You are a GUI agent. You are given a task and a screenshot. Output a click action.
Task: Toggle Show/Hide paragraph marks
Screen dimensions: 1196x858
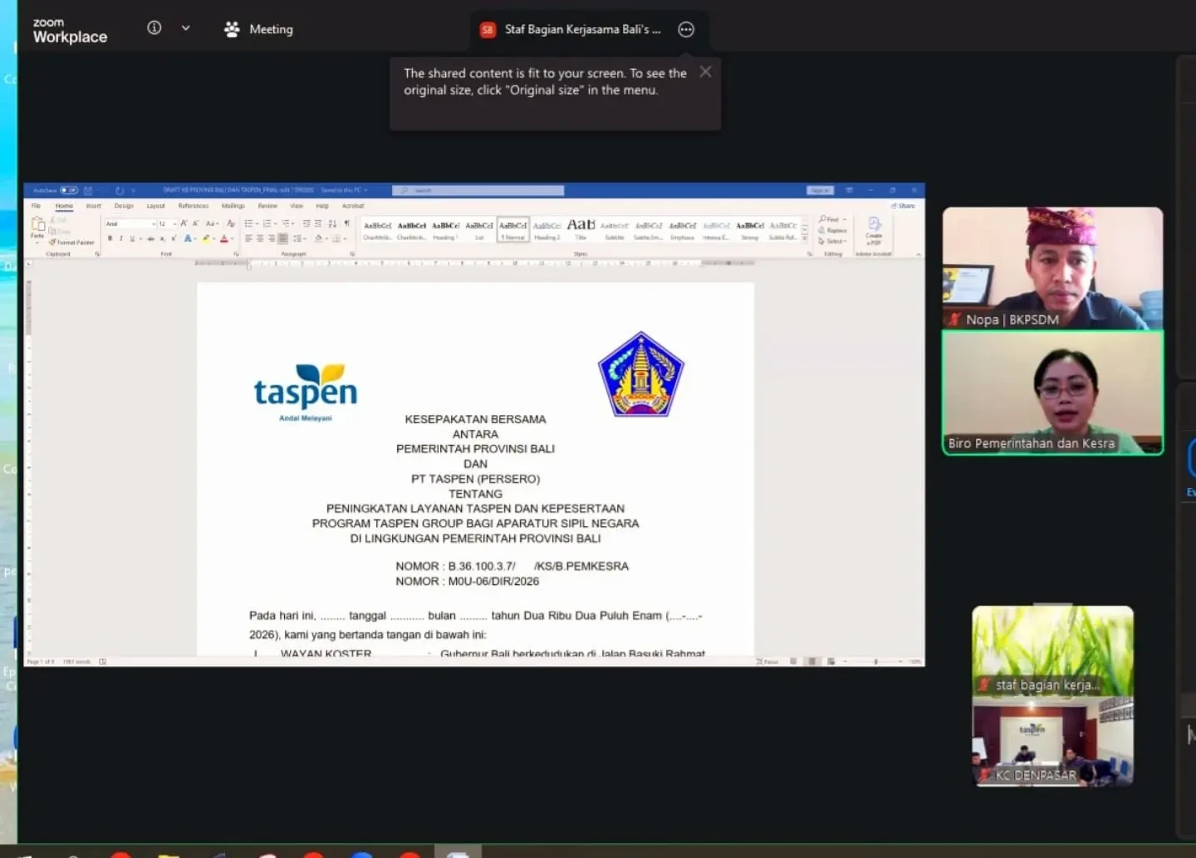pyautogui.click(x=346, y=223)
